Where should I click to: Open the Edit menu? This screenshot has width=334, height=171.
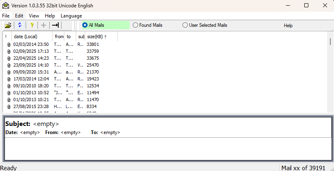click(19, 16)
